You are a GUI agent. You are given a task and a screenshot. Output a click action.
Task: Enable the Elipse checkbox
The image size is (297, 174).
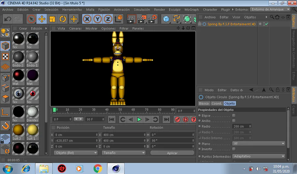pyautogui.click(x=234, y=116)
